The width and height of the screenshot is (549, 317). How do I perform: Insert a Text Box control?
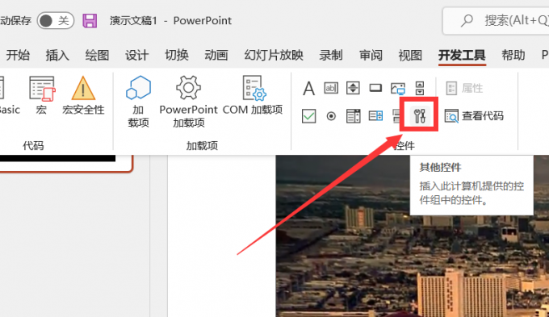331,88
